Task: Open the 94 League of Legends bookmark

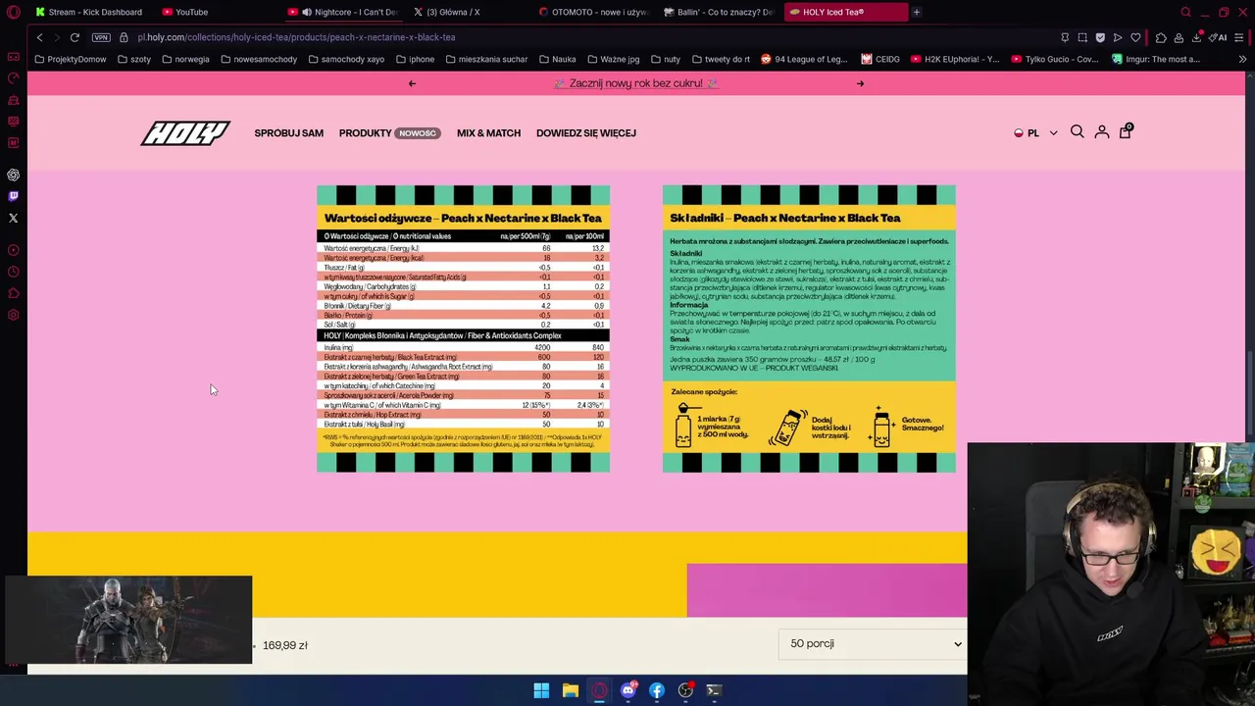Action: click(803, 59)
